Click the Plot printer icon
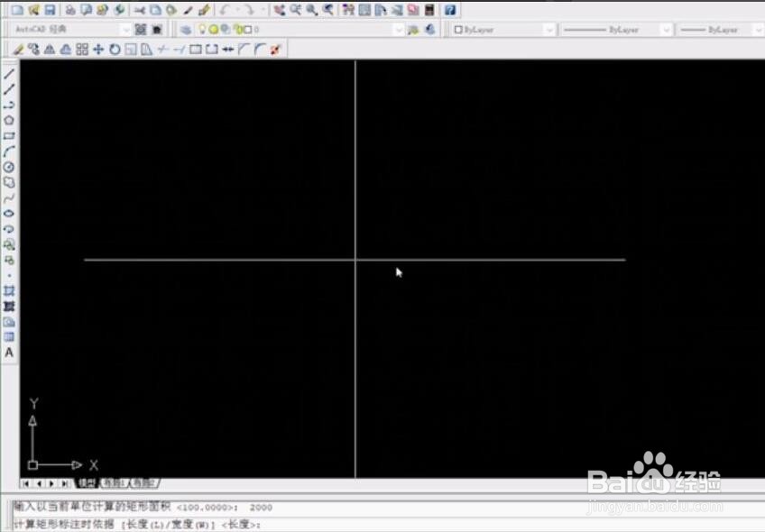 coord(70,10)
